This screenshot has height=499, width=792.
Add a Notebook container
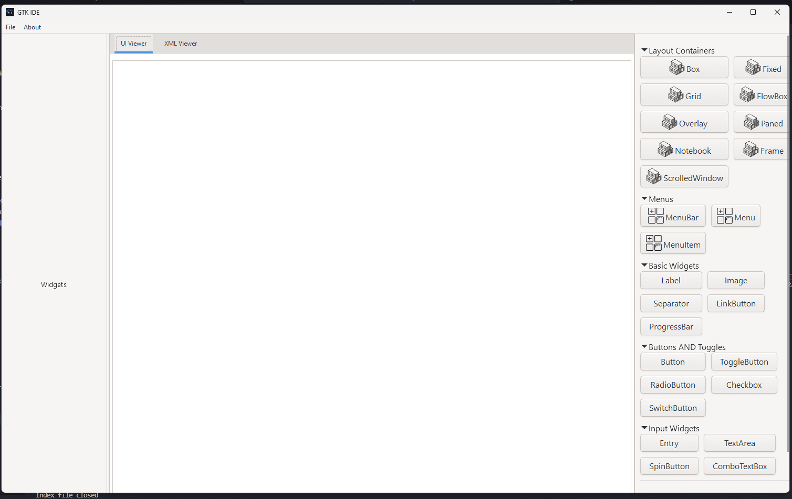[x=684, y=150]
